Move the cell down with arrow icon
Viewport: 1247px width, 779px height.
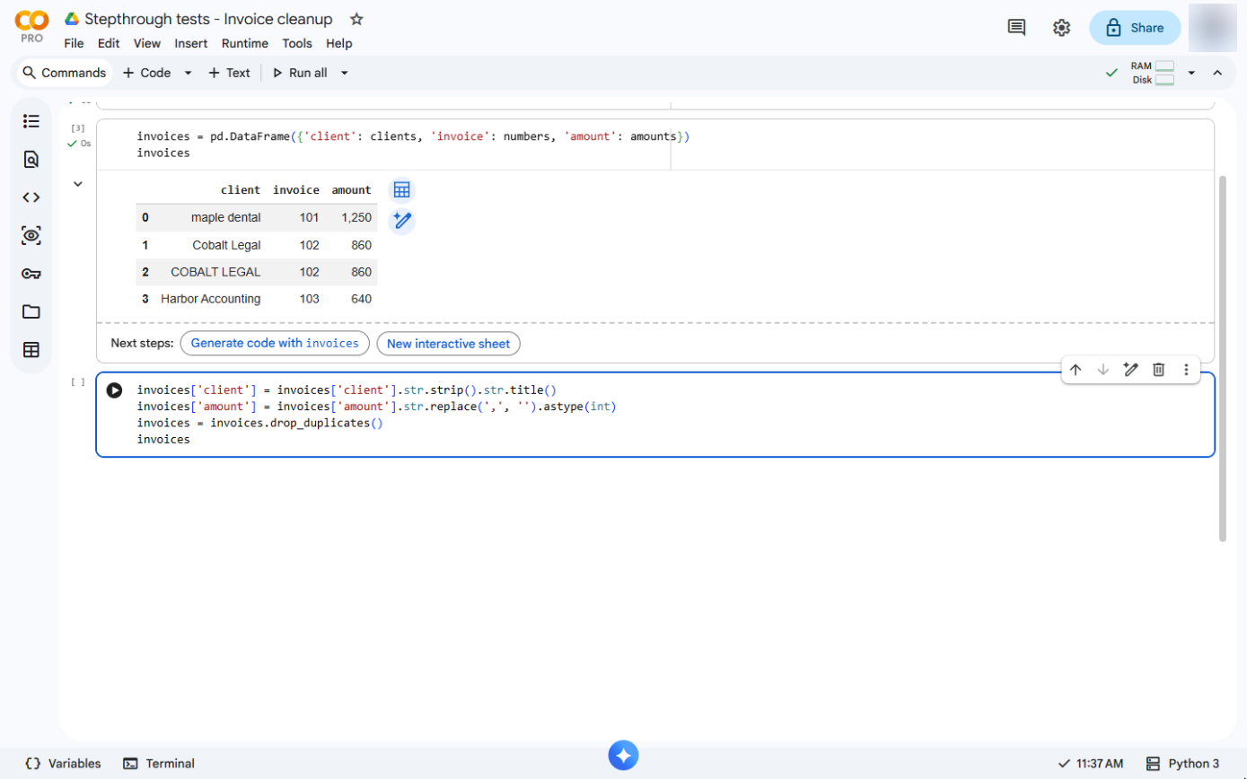[x=1103, y=370]
